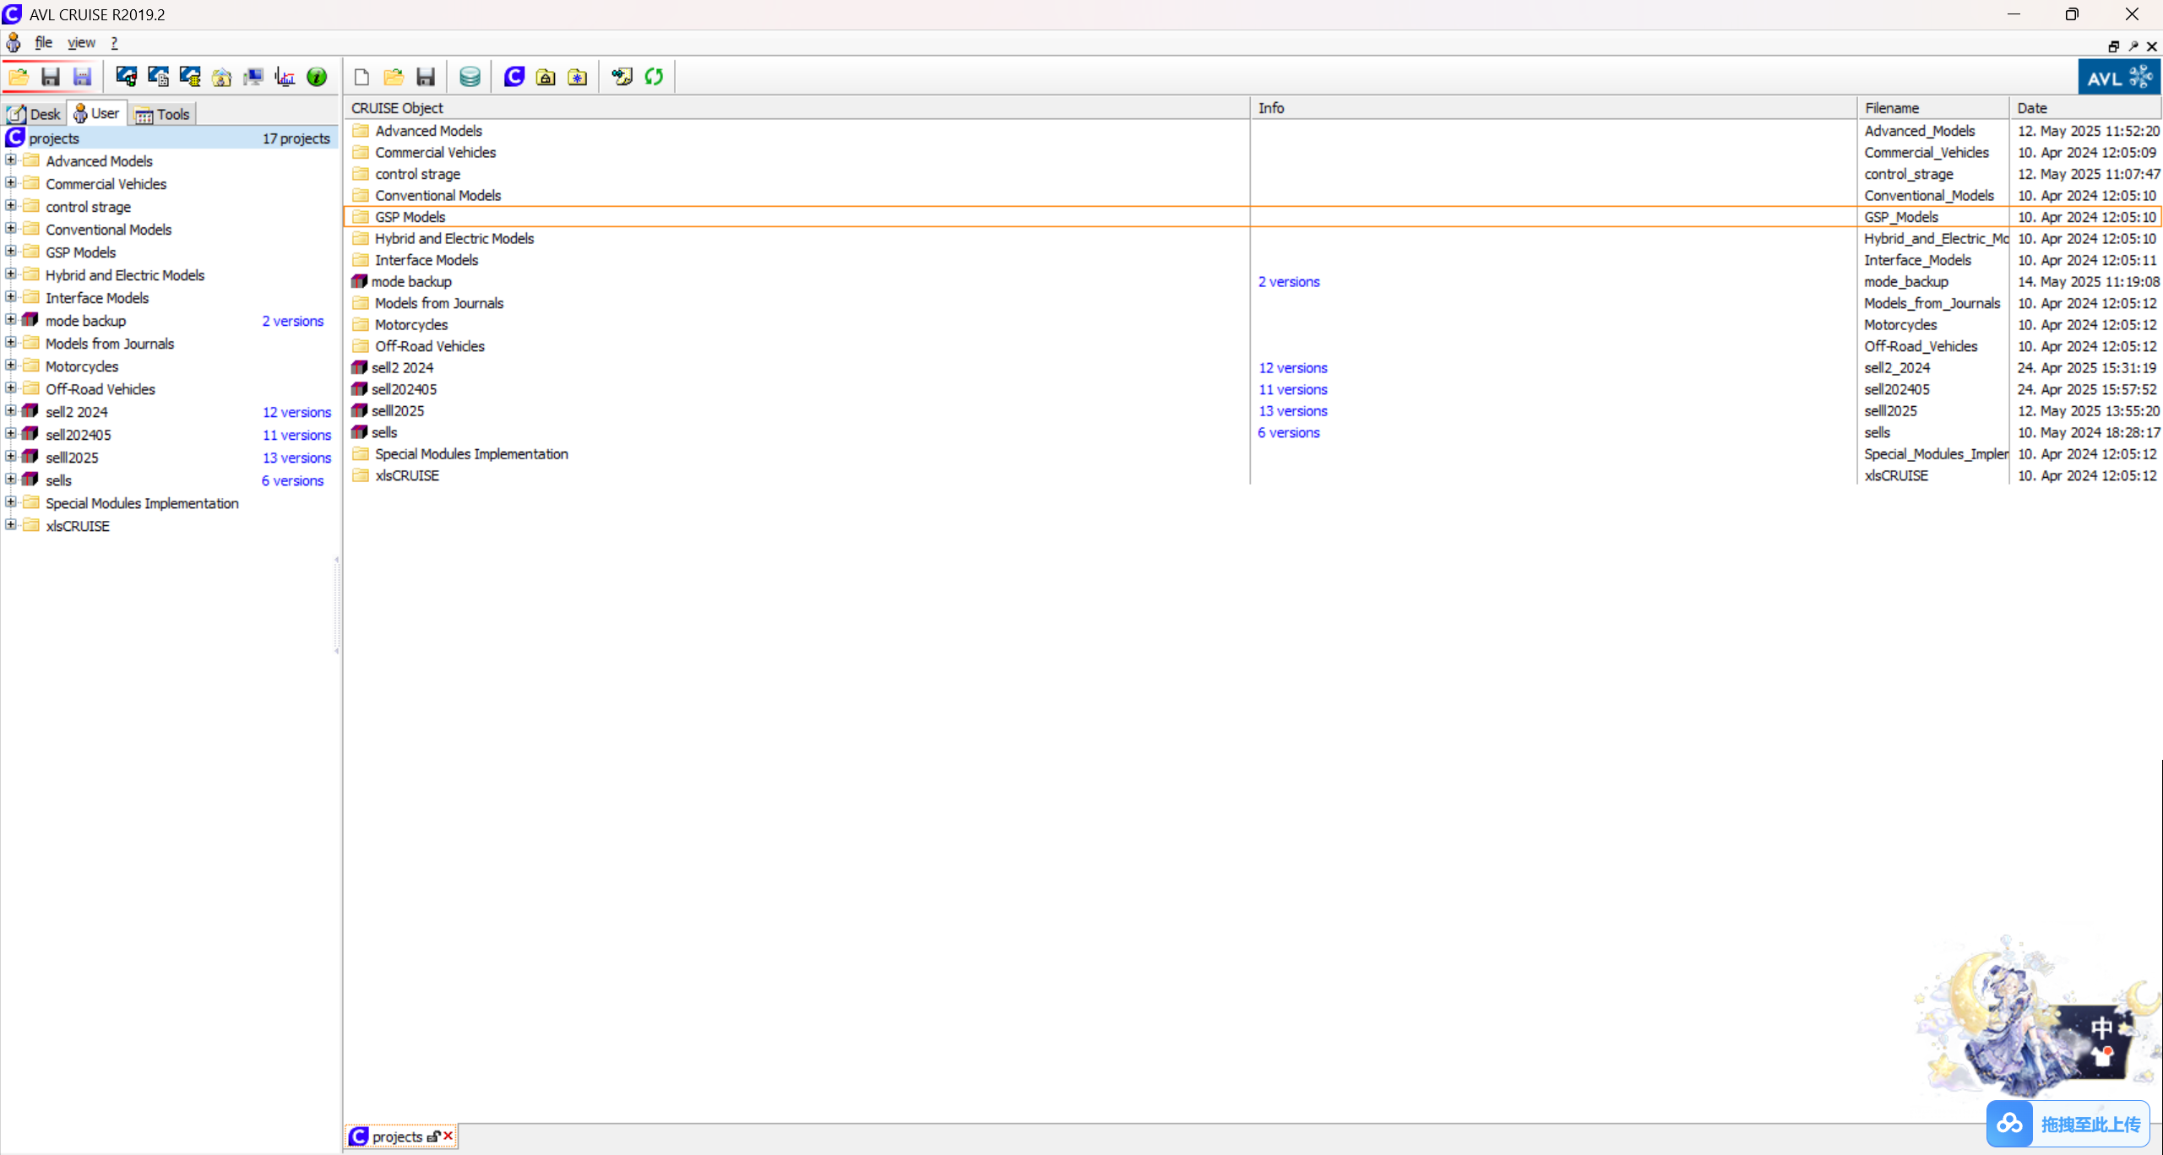This screenshot has width=2163, height=1155.
Task: Open the file menu
Action: pos(43,42)
